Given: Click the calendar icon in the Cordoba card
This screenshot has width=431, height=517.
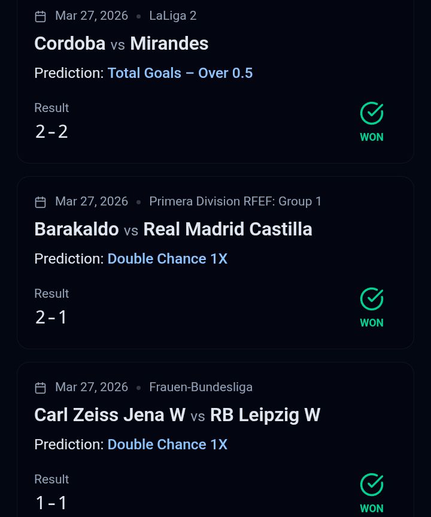Looking at the screenshot, I should coord(41,16).
